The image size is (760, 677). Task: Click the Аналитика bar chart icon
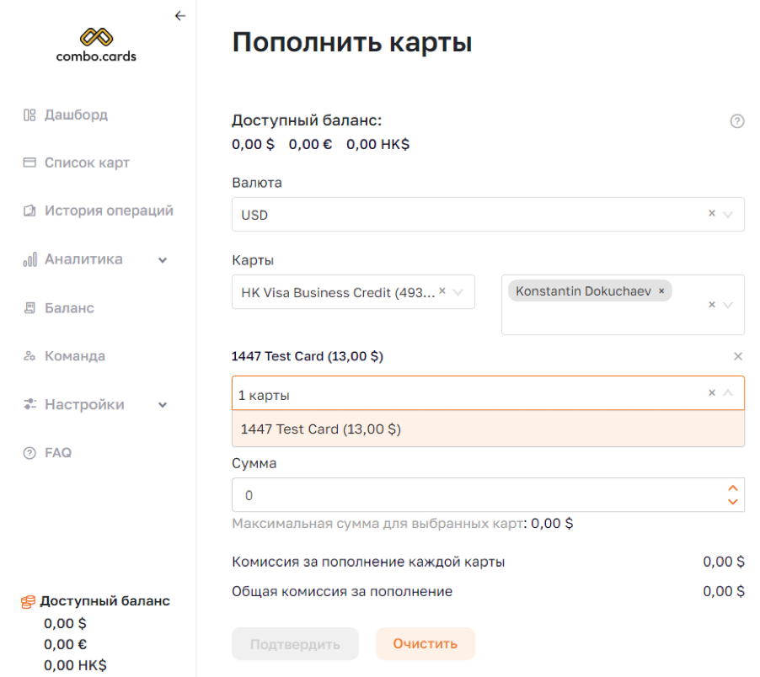(x=29, y=259)
